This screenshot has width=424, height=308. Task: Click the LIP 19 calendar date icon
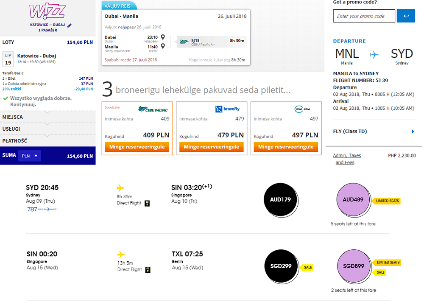8,59
